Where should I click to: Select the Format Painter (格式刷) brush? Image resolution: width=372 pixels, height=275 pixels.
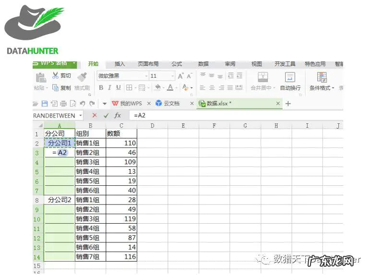pos(82,77)
